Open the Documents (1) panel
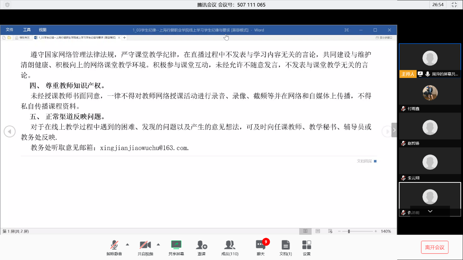This screenshot has width=463, height=260. [286, 245]
